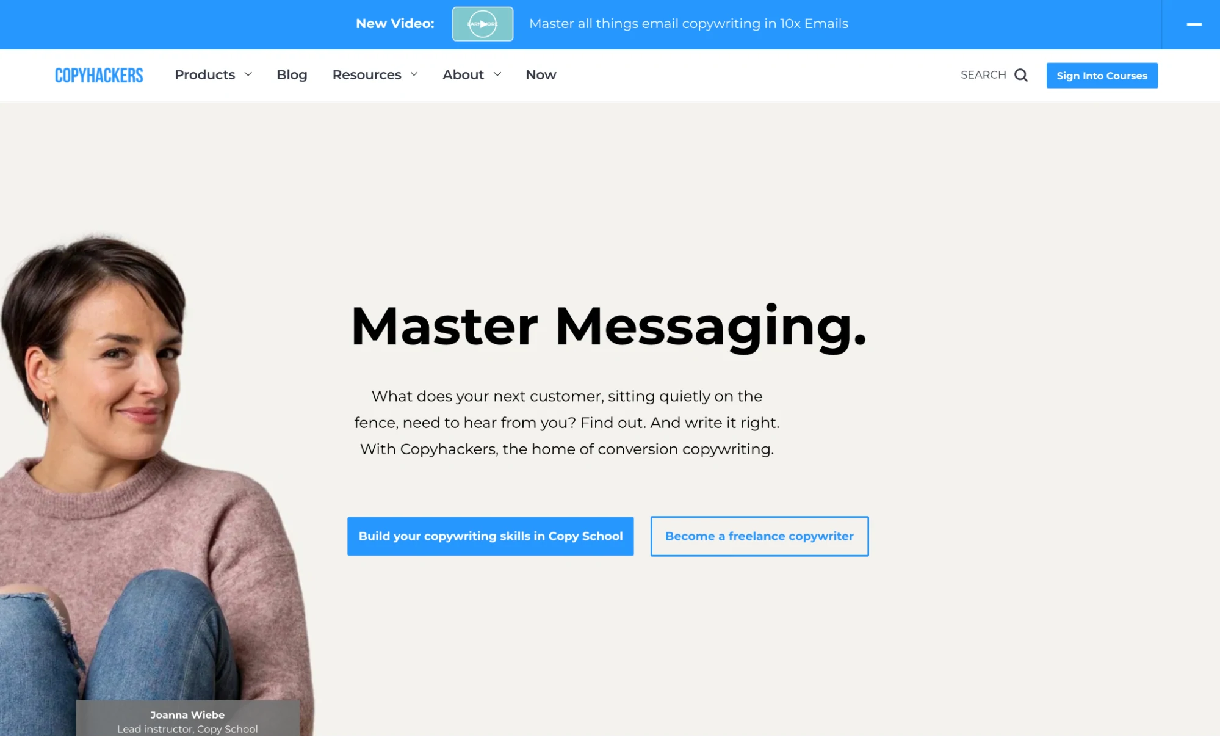The image size is (1220, 737).
Task: Toggle the top announcement banner closed
Action: click(x=1194, y=24)
